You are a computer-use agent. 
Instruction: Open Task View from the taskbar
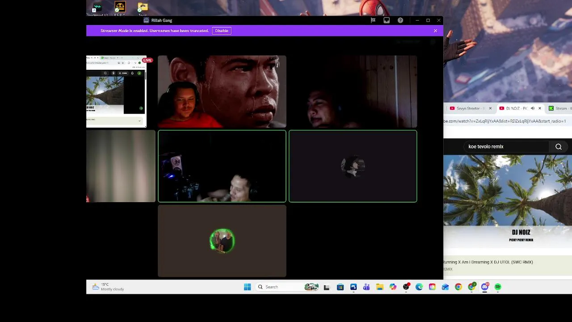tap(327, 287)
